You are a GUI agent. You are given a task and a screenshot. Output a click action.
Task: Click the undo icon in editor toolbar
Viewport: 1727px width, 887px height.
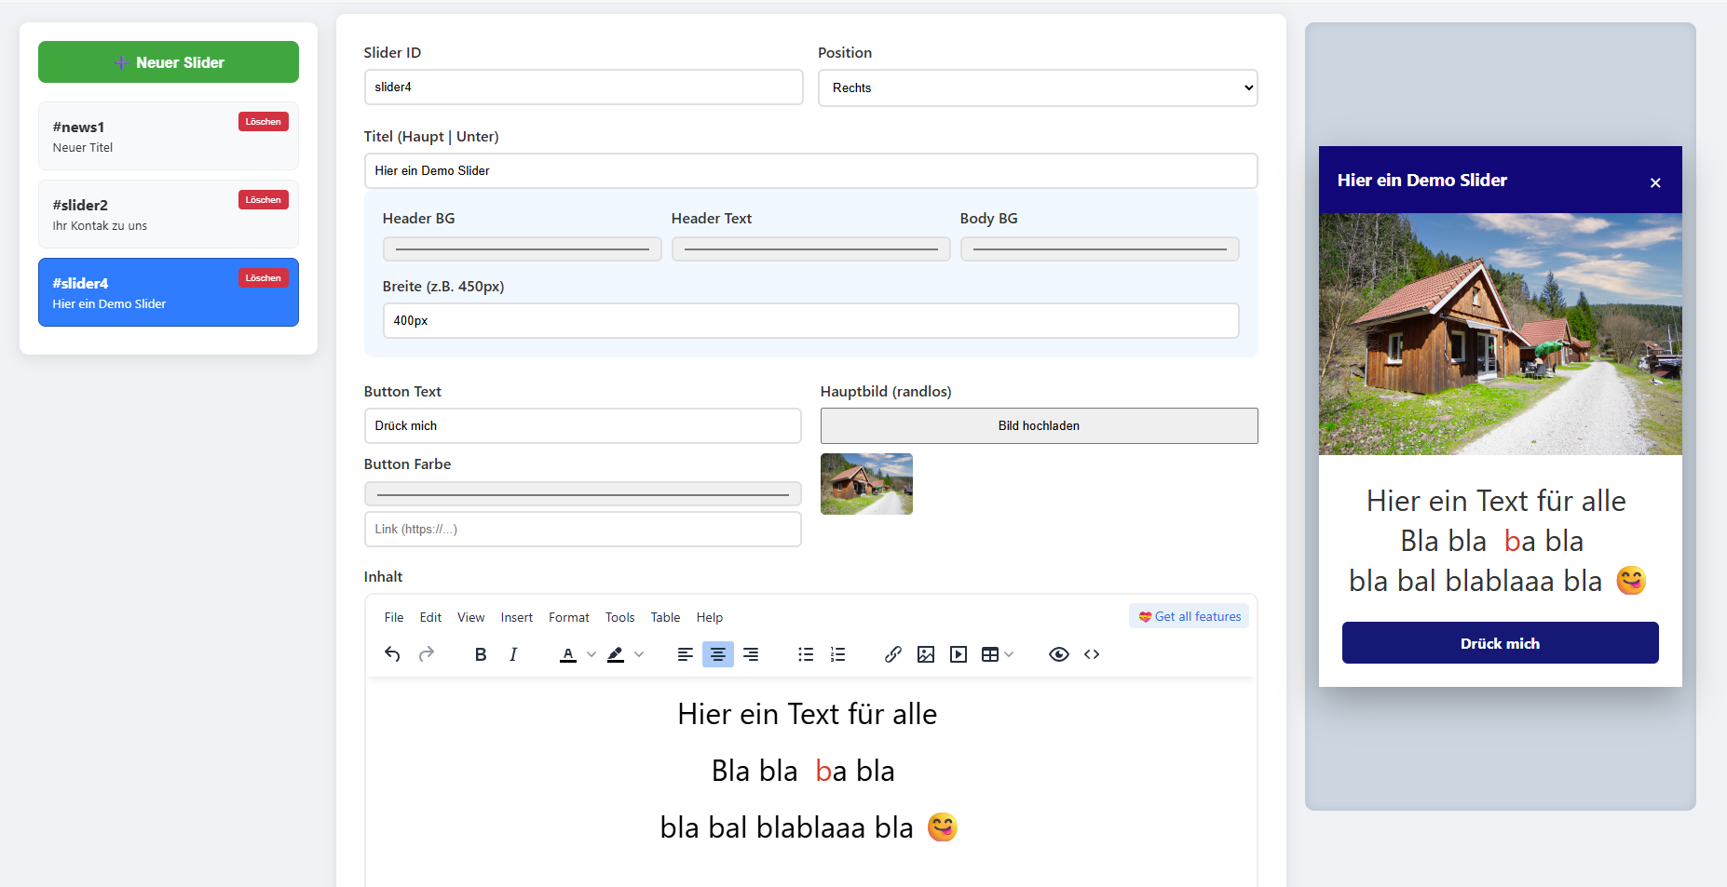tap(392, 654)
